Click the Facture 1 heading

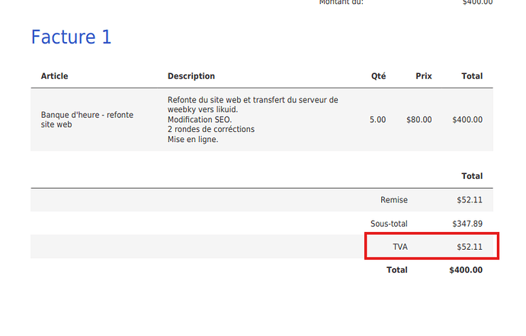click(x=71, y=37)
